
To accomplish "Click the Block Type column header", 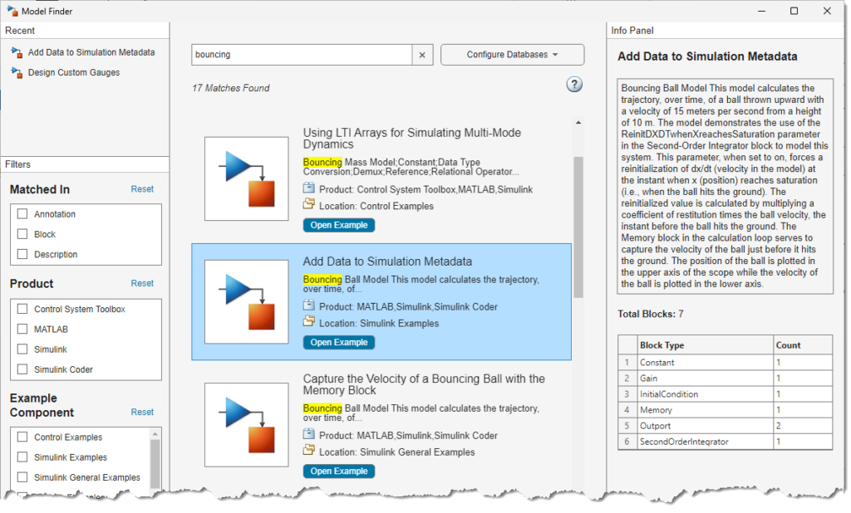I will click(705, 345).
